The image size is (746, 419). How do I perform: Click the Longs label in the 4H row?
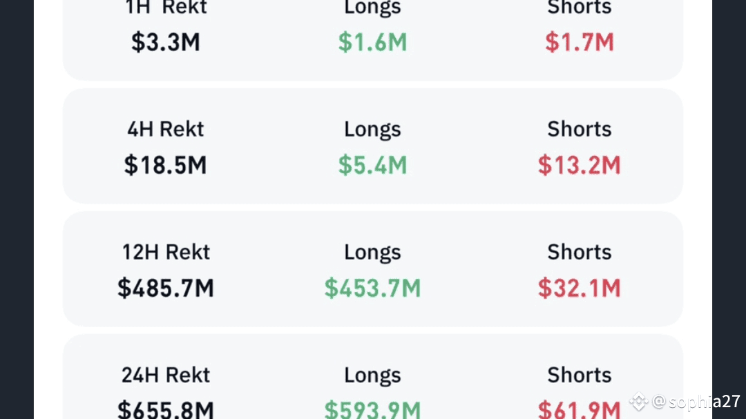[372, 129]
